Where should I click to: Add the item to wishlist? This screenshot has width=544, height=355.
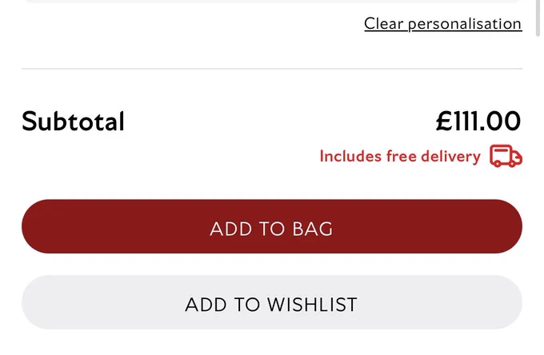click(272, 302)
